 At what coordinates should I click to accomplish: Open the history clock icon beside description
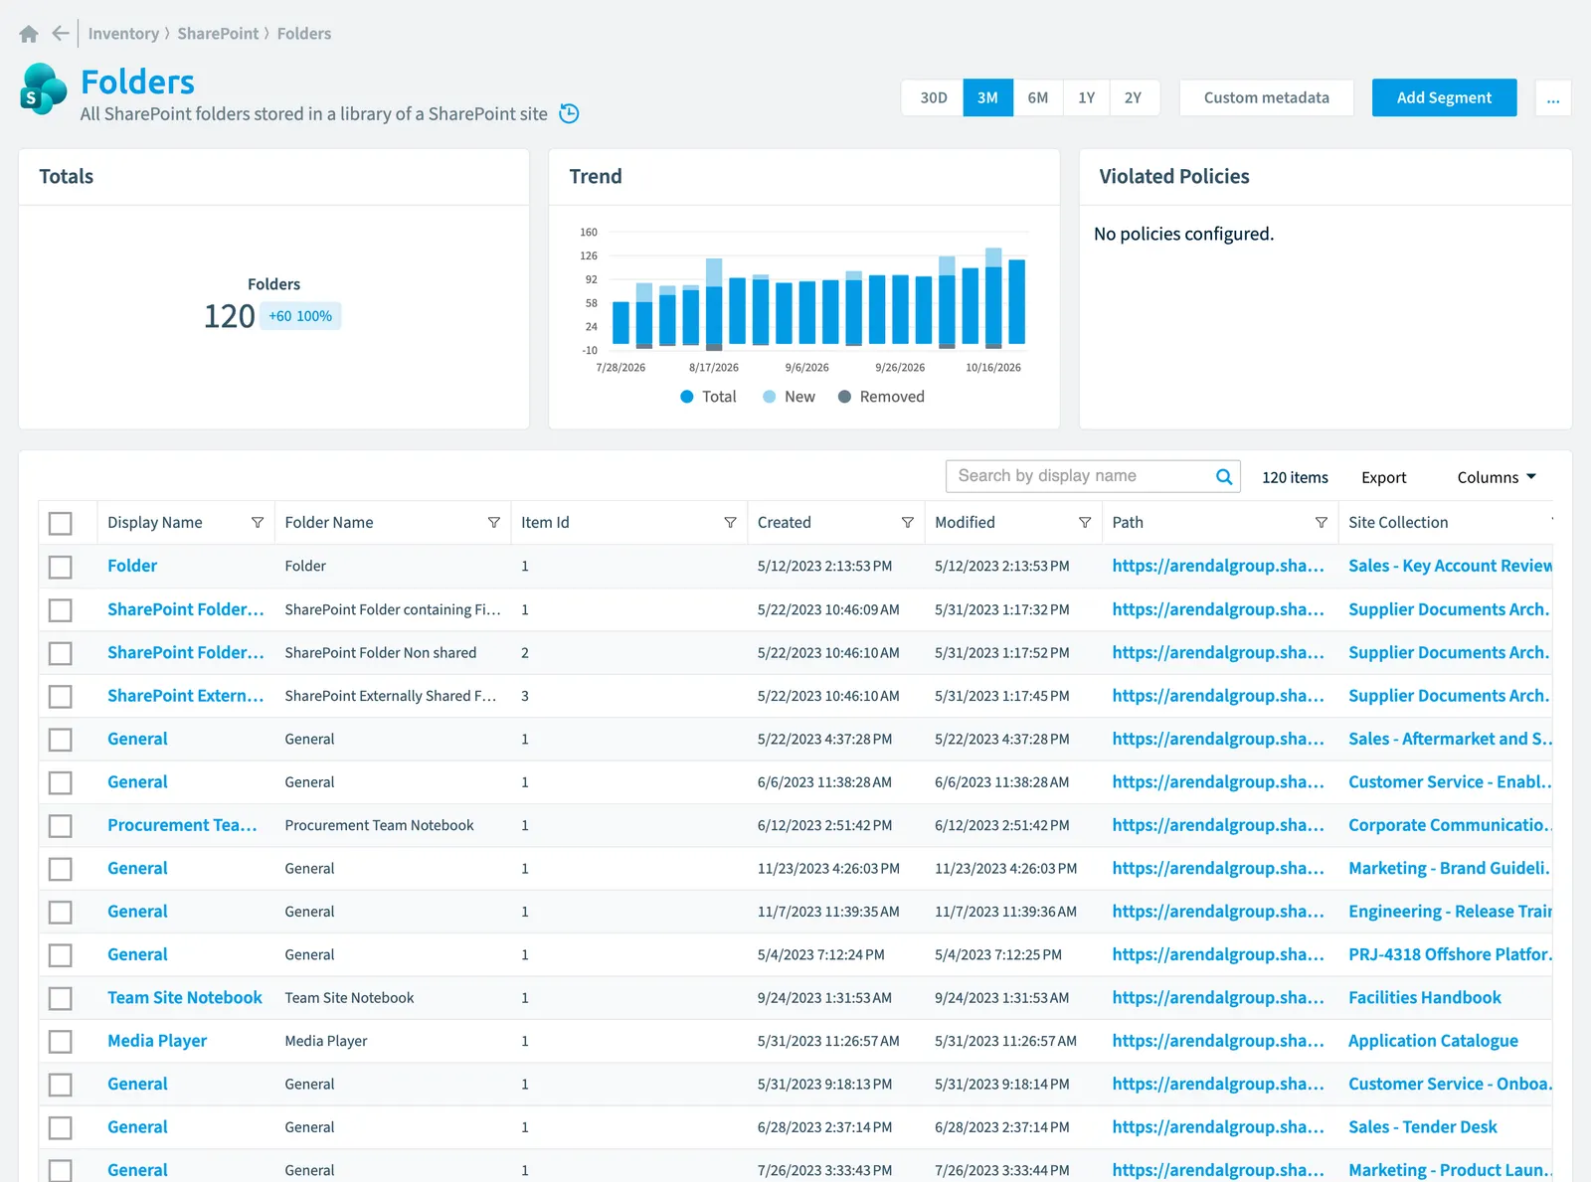pyautogui.click(x=569, y=113)
